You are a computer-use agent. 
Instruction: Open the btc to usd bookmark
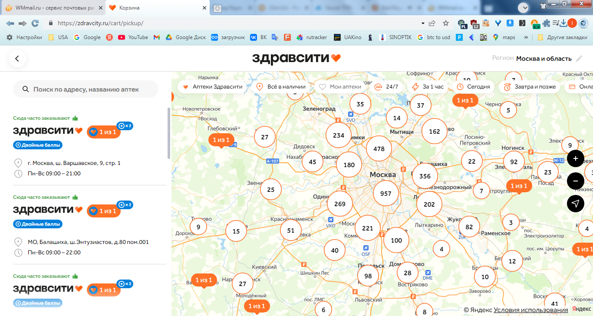click(433, 37)
